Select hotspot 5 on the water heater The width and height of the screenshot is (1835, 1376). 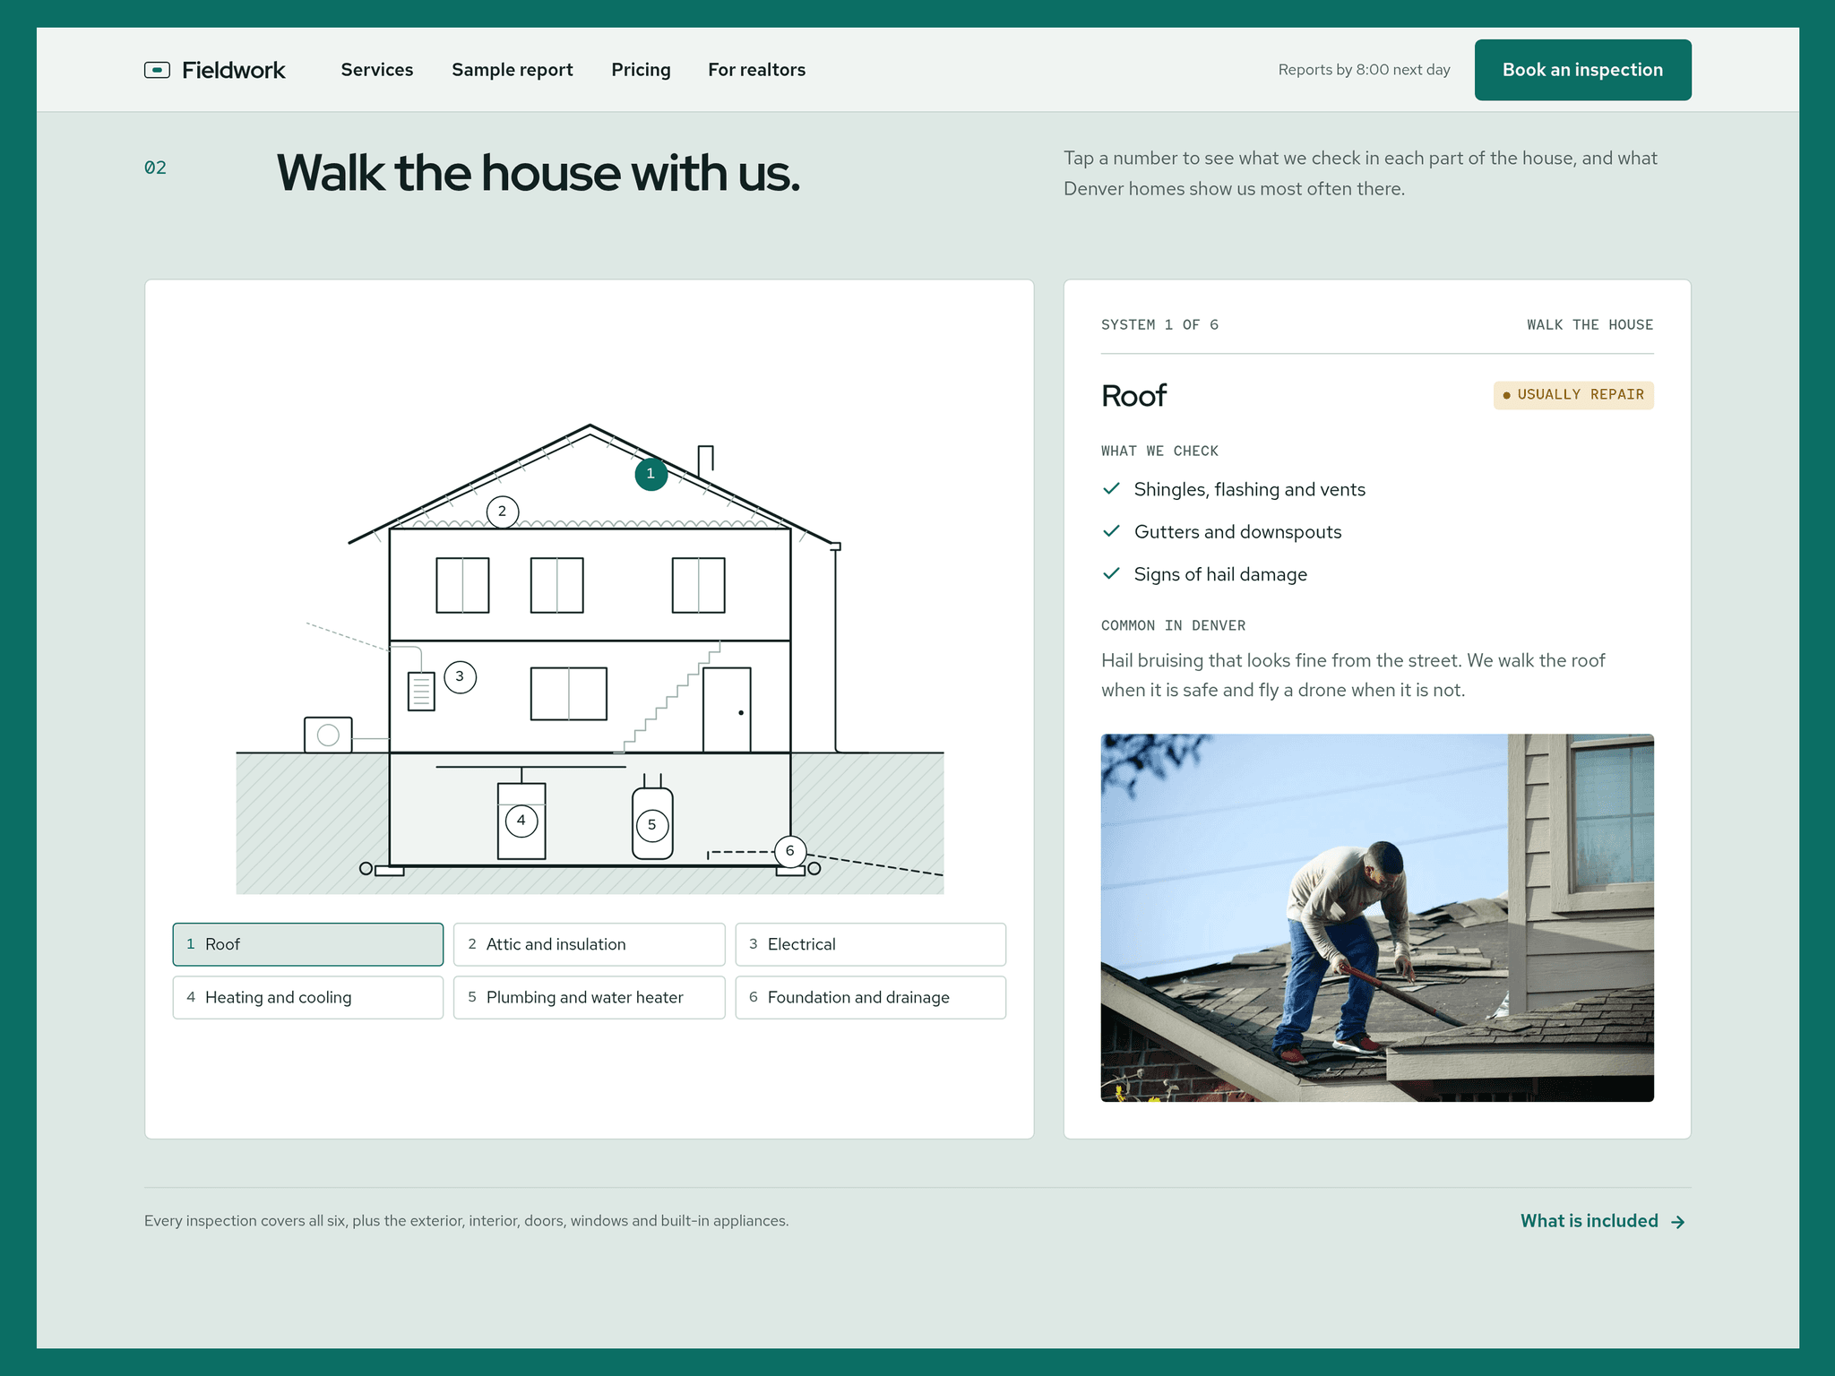click(651, 825)
